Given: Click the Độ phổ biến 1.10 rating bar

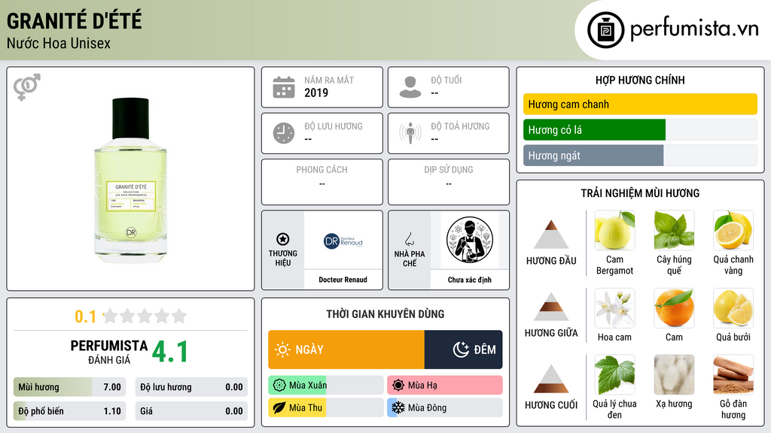Looking at the screenshot, I should (x=69, y=411).
